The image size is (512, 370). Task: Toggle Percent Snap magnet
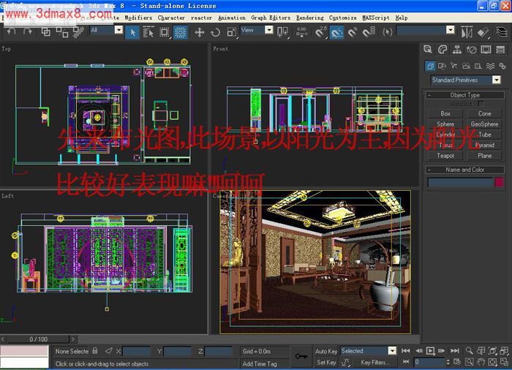click(x=353, y=32)
